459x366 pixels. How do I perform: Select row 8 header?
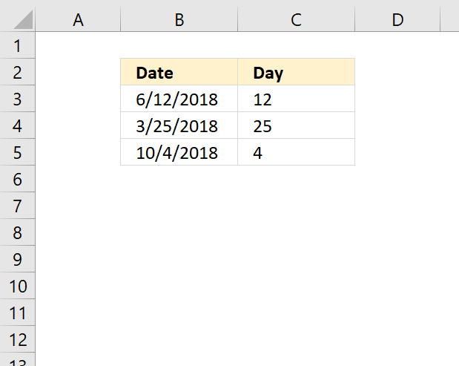click(17, 232)
